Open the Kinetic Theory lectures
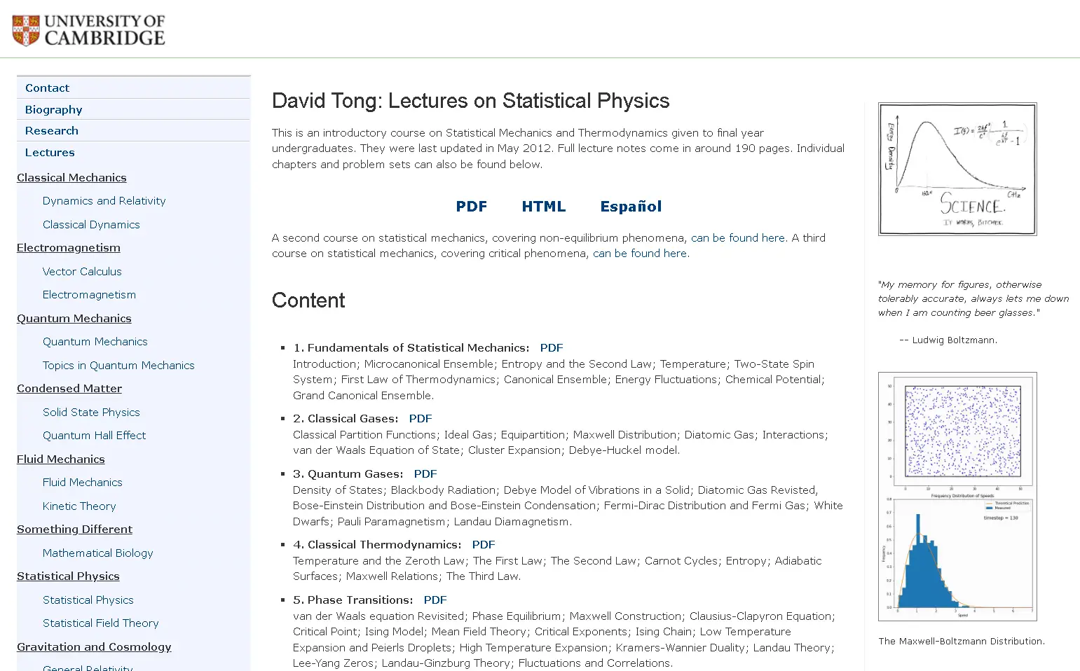Screen dimensions: 1080x671 pyautogui.click(x=79, y=506)
